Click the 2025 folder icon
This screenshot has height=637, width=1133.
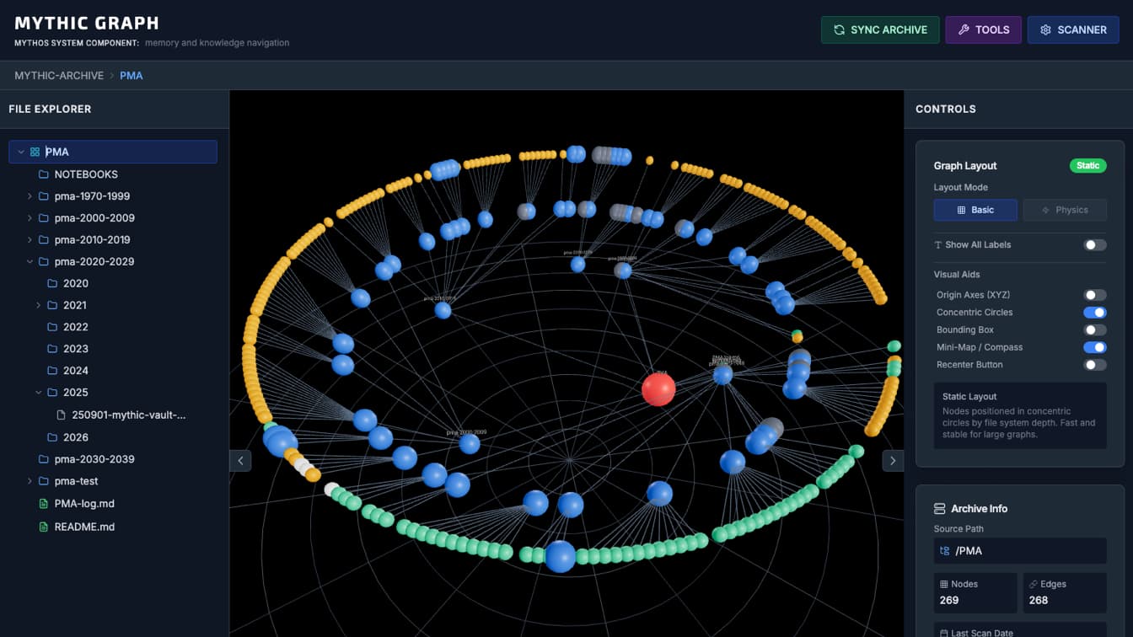point(52,393)
